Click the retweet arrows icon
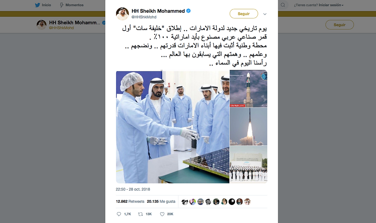The width and height of the screenshot is (376, 223). point(141,214)
